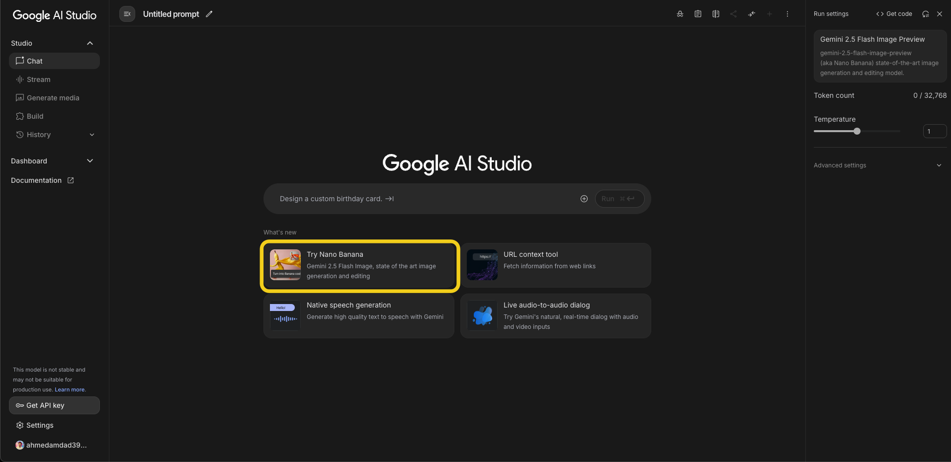Click the Settings gear icon

point(20,425)
